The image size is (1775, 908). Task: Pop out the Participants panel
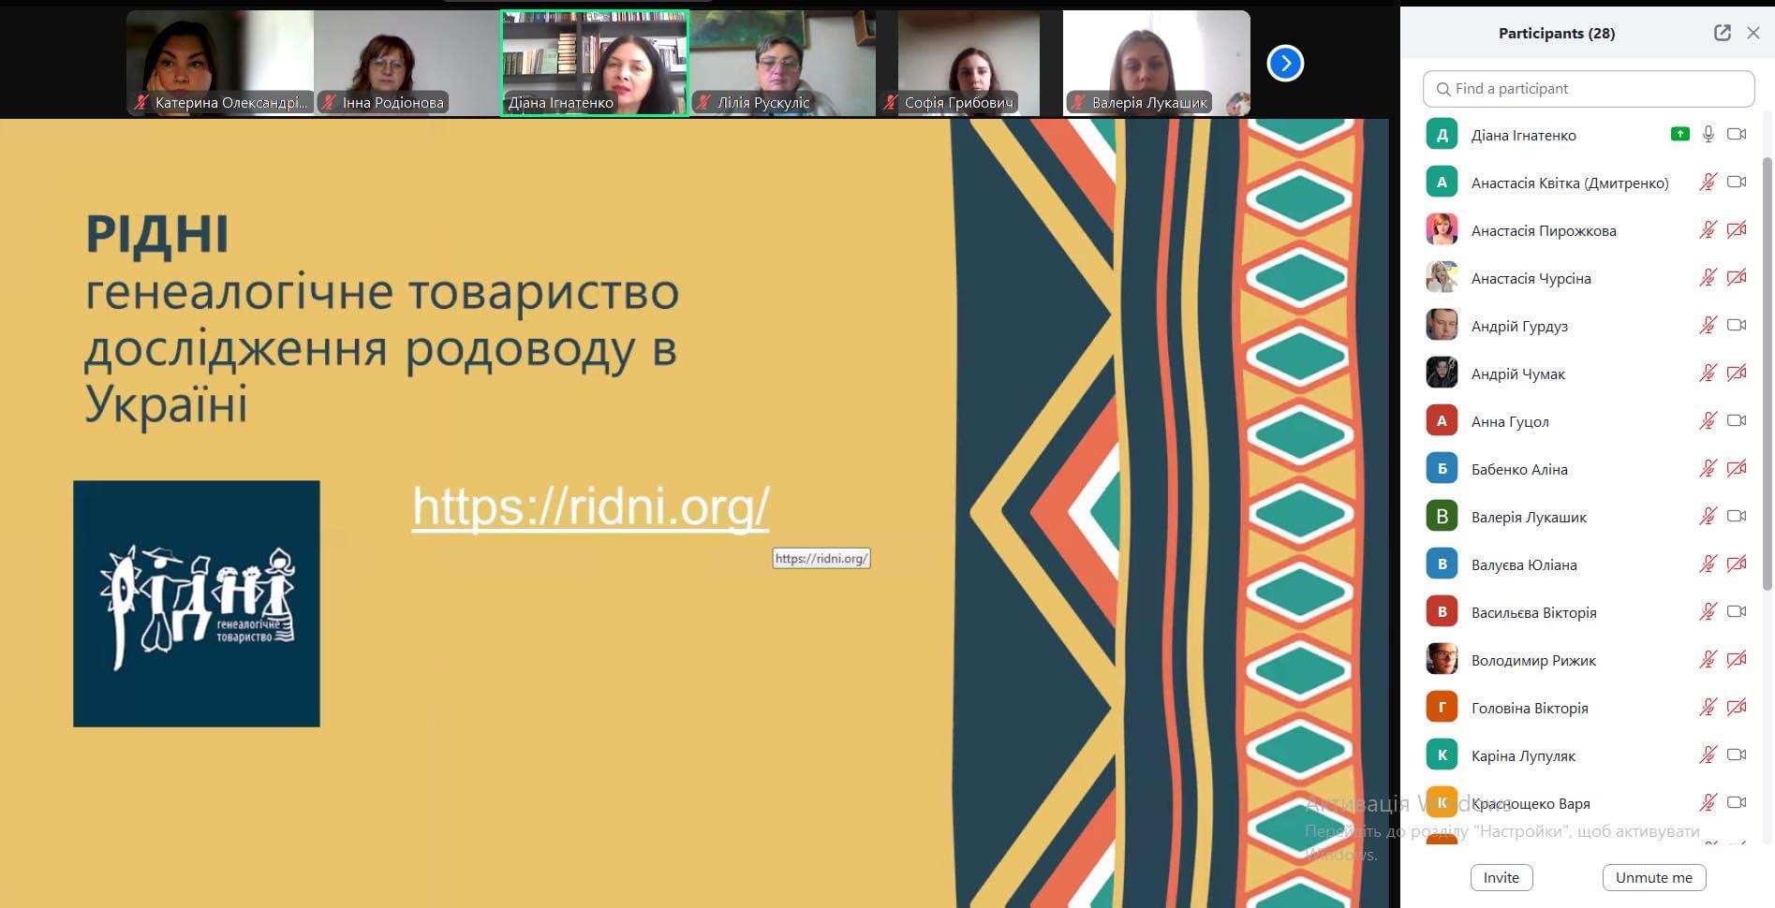pyautogui.click(x=1723, y=33)
